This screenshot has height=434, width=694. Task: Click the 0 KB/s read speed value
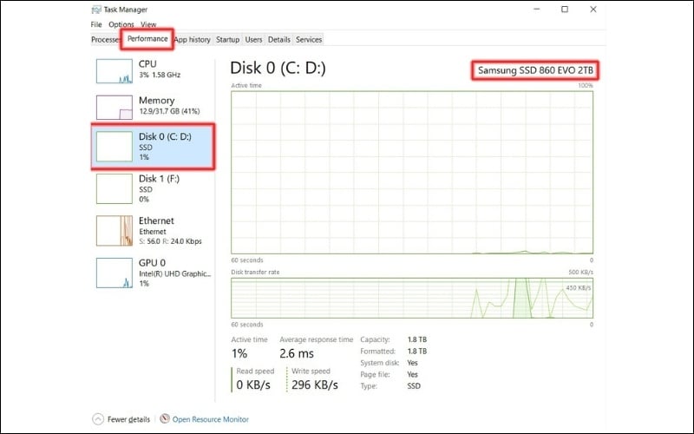(x=253, y=385)
